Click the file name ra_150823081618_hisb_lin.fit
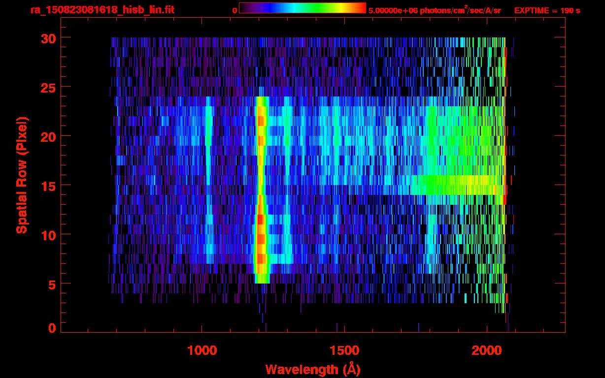The image size is (605, 378). pyautogui.click(x=101, y=10)
